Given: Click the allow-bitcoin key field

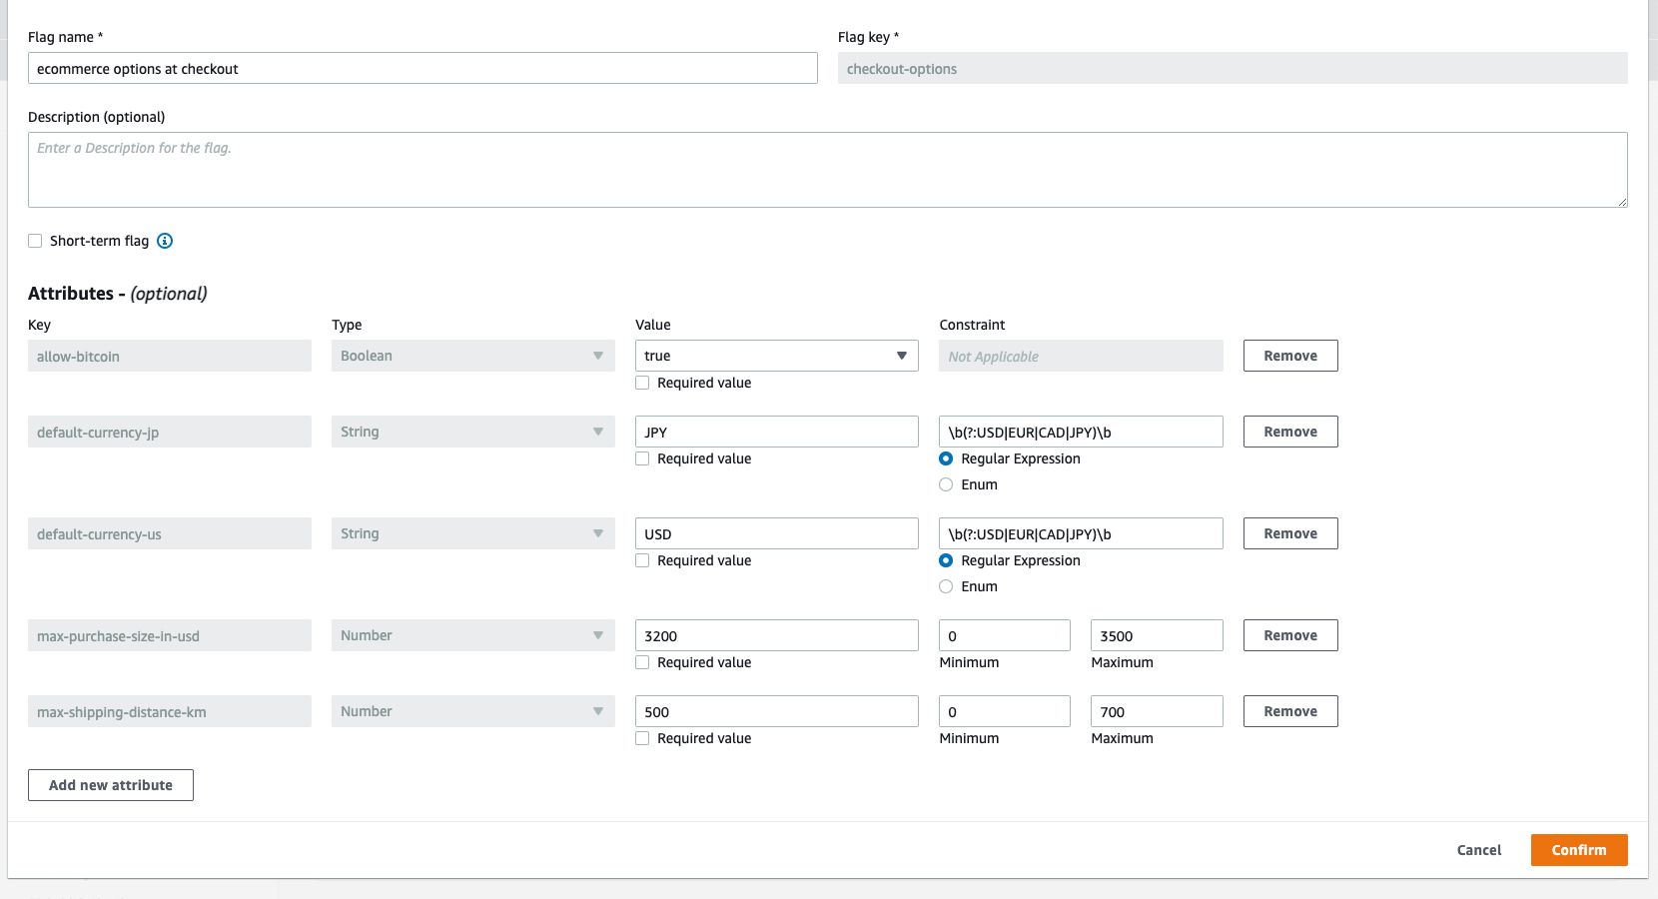Looking at the screenshot, I should coord(170,356).
